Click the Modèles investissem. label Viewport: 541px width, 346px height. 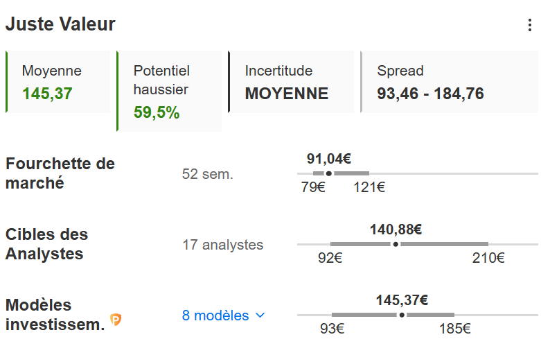click(x=55, y=314)
